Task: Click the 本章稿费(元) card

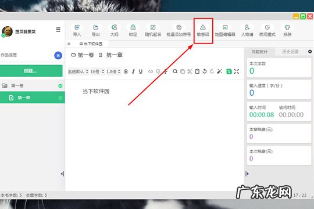Action: tap(279, 134)
